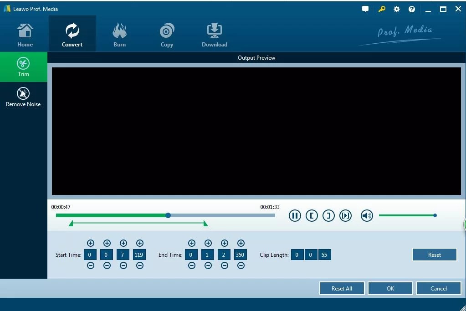Open the register key activation icon

tap(381, 9)
